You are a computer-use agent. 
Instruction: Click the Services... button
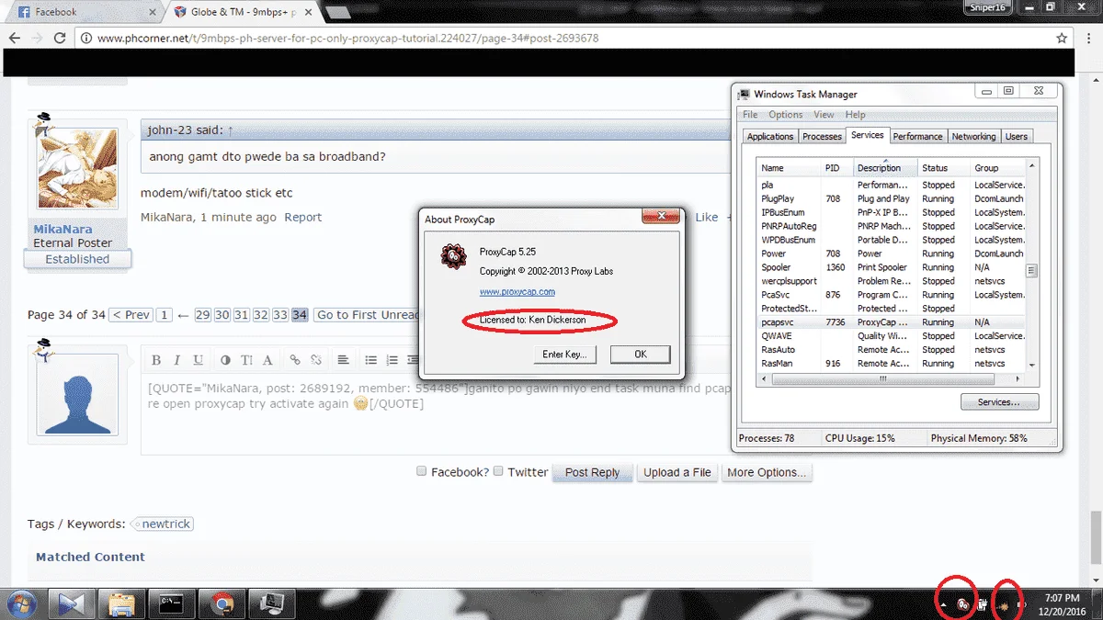click(x=1000, y=402)
